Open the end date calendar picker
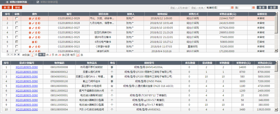The image size is (280, 114). (x=253, y=8)
